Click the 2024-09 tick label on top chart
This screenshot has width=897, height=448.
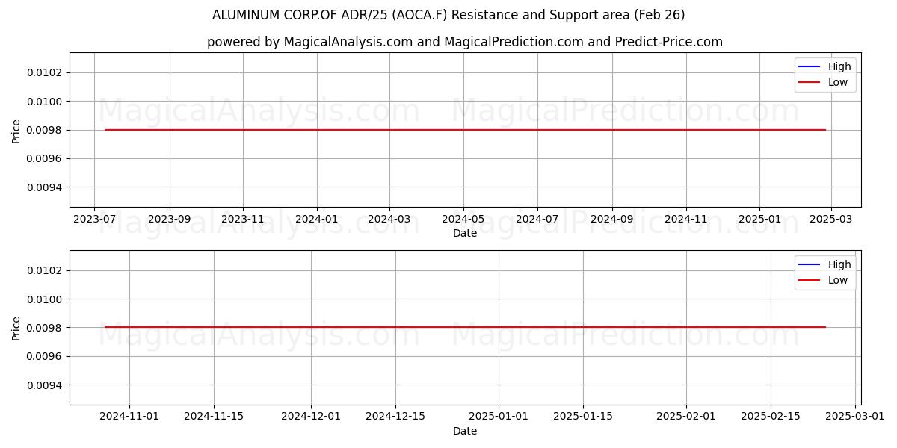pyautogui.click(x=612, y=220)
